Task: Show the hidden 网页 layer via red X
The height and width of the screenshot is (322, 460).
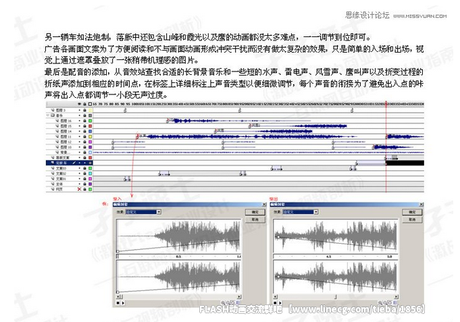Action: (x=79, y=189)
